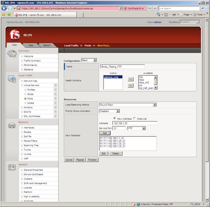Image resolution: width=210 pixels, height=207 pixels.
Task: Click the move monitor left << button
Action: point(130,79)
